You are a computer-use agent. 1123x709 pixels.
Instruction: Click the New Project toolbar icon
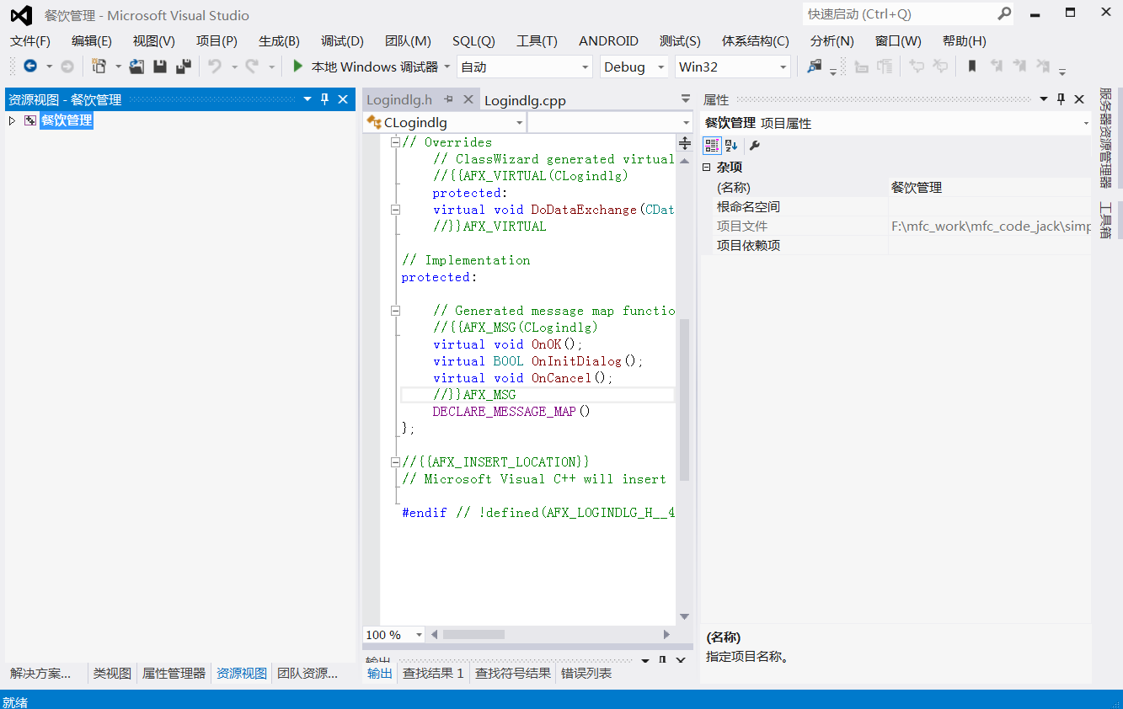pos(99,67)
